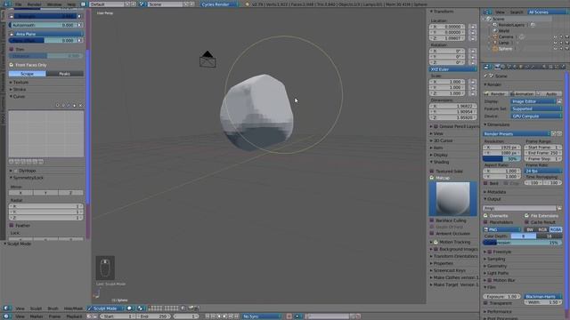The width and height of the screenshot is (570, 320).
Task: Click the pressure icon beside Autosmooth
Action: pyautogui.click(x=79, y=25)
